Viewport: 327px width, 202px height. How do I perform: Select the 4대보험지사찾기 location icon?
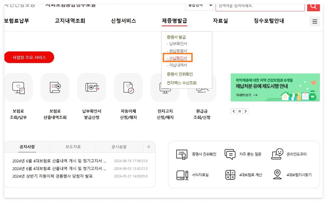277,175
